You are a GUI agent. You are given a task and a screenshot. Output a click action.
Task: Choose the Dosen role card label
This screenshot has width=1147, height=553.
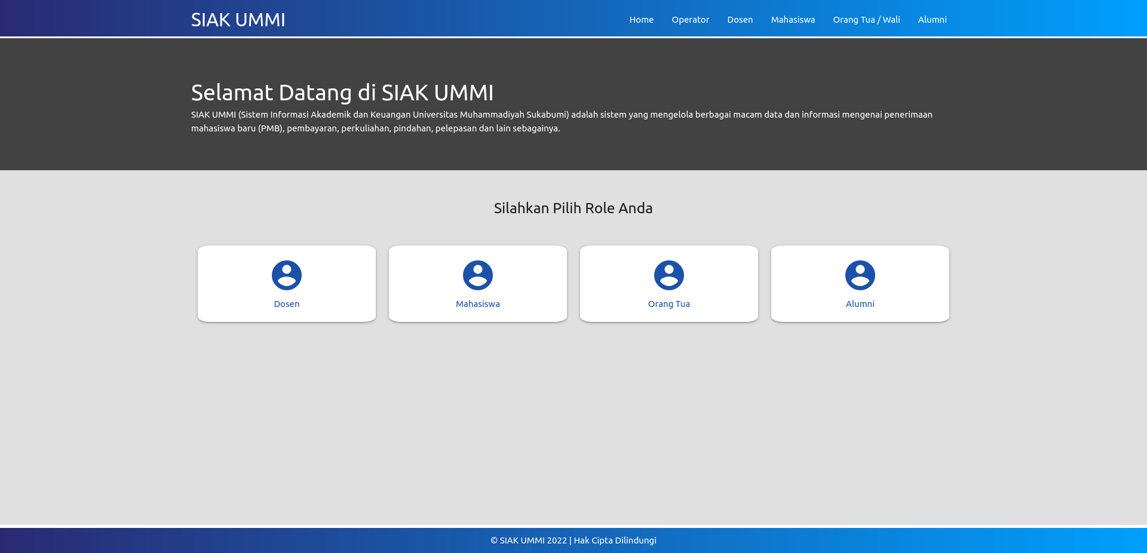tap(287, 304)
